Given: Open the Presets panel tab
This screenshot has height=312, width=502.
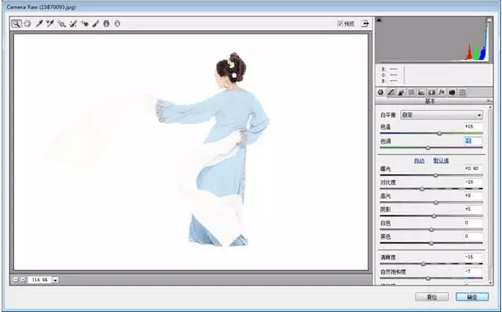Looking at the screenshot, I should tap(463, 93).
